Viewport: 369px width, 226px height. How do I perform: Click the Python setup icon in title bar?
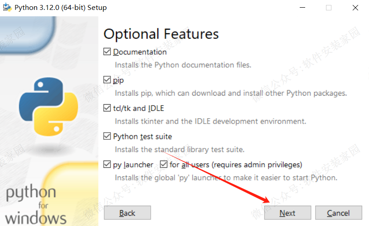click(x=6, y=8)
